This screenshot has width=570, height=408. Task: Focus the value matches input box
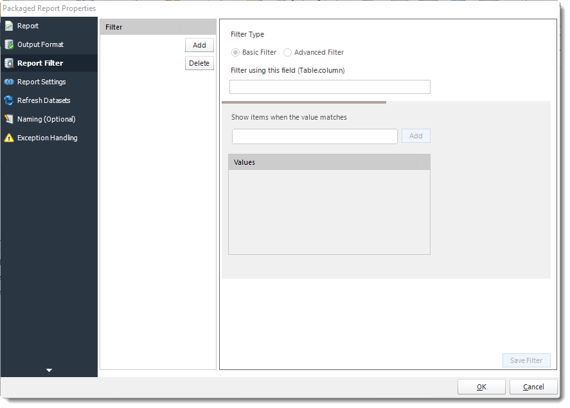tap(315, 136)
